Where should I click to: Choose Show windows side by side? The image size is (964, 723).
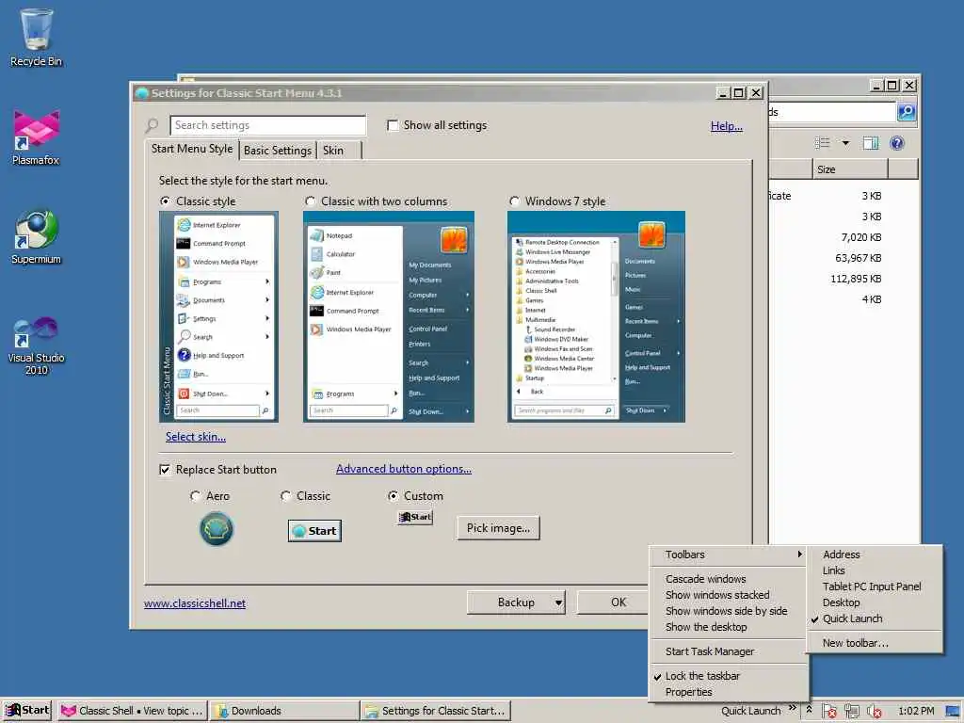pos(729,611)
